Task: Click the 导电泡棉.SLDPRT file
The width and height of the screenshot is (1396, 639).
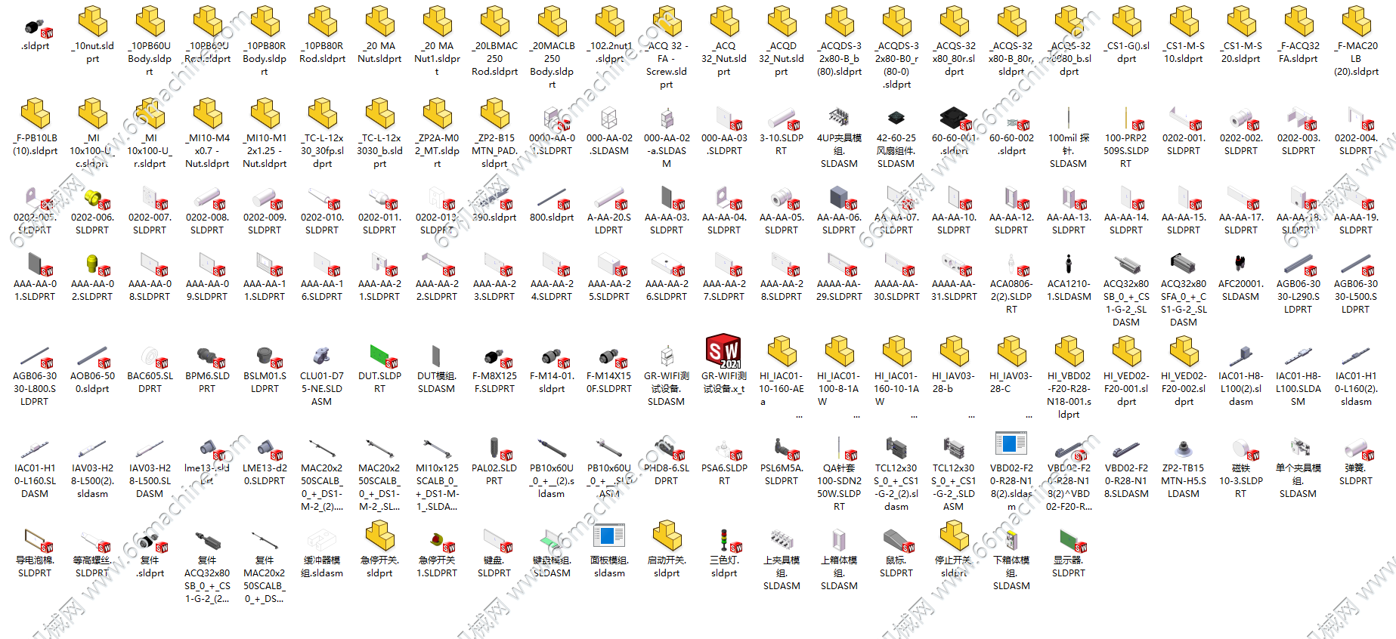Action: 35,540
